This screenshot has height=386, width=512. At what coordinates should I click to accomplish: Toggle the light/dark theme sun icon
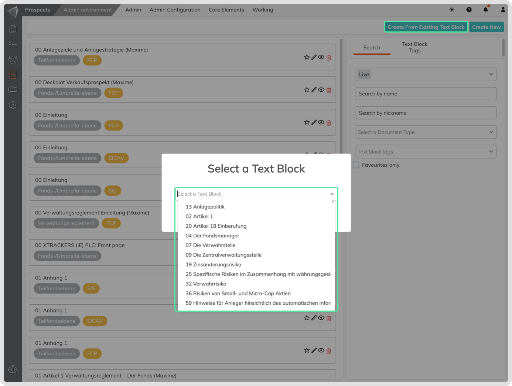tap(452, 10)
